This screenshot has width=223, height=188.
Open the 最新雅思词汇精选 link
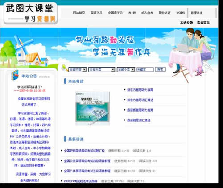(139, 120)
